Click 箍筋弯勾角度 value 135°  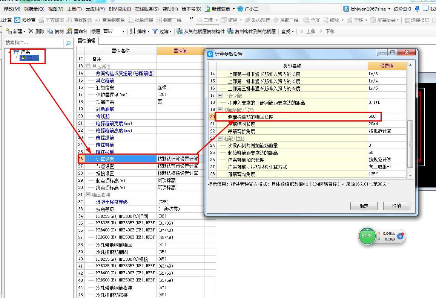point(387,174)
